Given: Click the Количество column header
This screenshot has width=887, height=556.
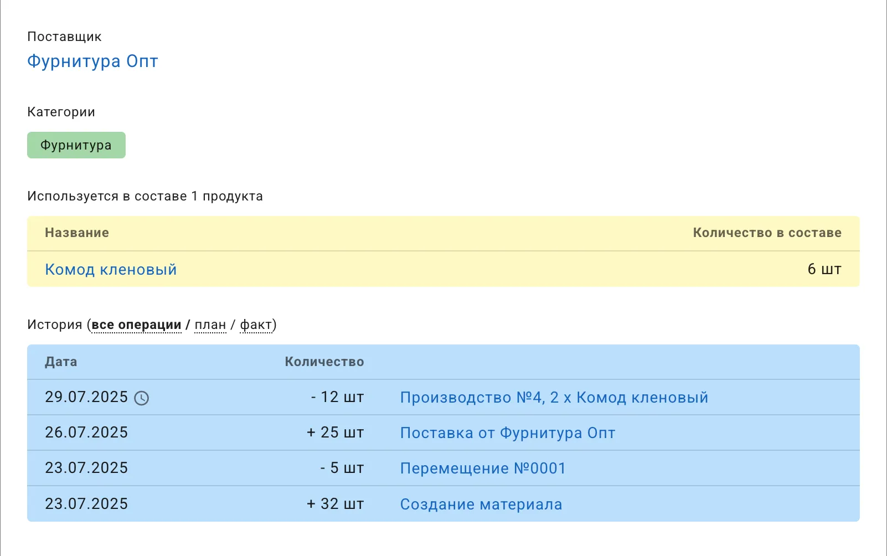Looking at the screenshot, I should (324, 362).
